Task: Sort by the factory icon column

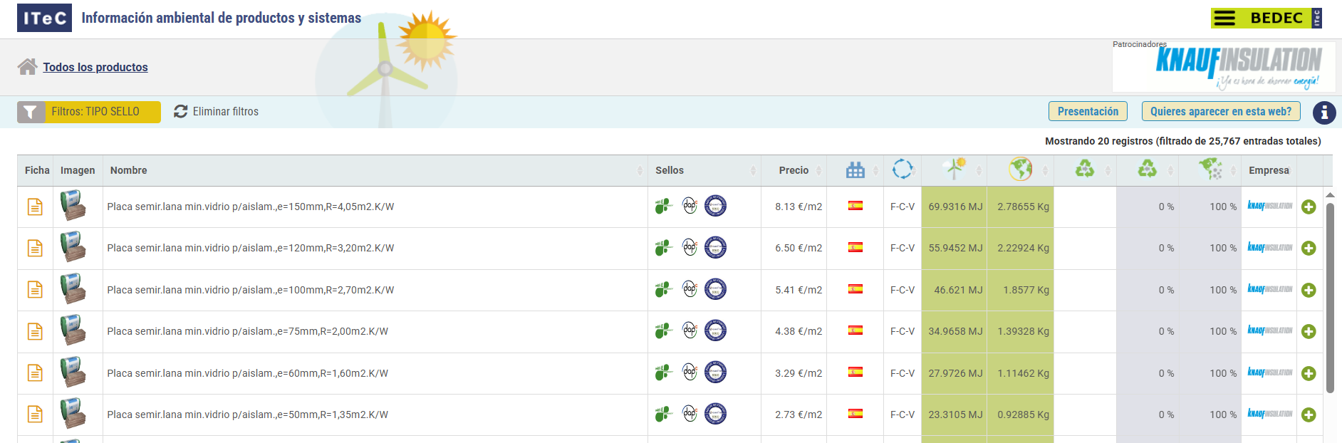Action: [855, 170]
